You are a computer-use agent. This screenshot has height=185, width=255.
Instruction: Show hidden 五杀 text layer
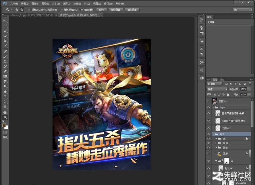tap(209, 153)
